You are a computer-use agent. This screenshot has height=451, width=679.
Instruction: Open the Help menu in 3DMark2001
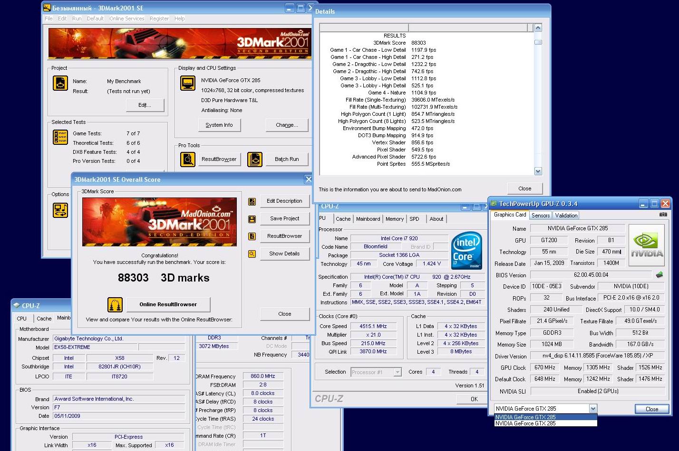click(x=179, y=19)
